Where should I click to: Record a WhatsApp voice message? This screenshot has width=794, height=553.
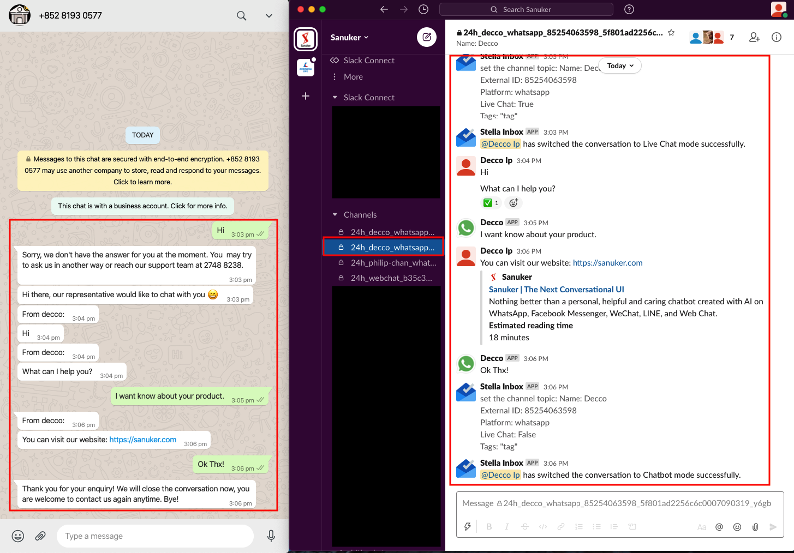271,536
